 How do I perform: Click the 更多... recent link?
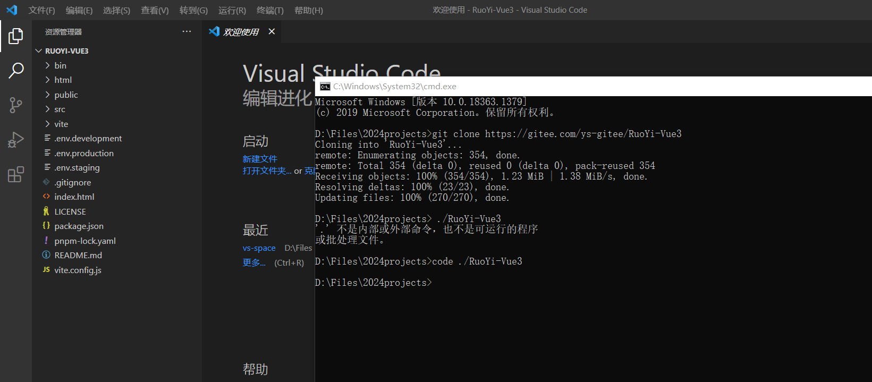coord(254,262)
